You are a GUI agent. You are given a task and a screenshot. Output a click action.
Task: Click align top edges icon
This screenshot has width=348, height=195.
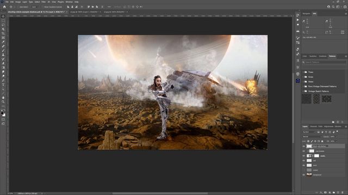89,7
